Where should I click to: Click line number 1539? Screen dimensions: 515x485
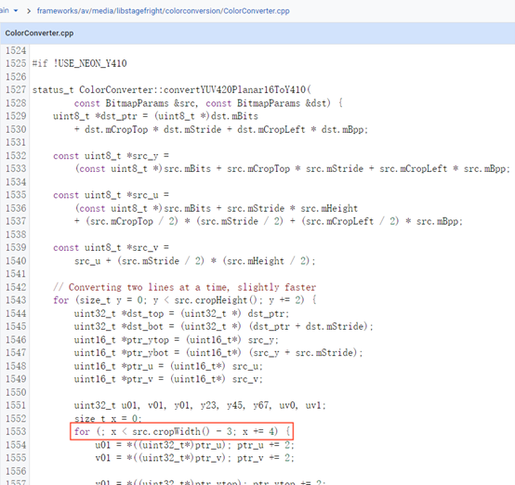pos(16,247)
